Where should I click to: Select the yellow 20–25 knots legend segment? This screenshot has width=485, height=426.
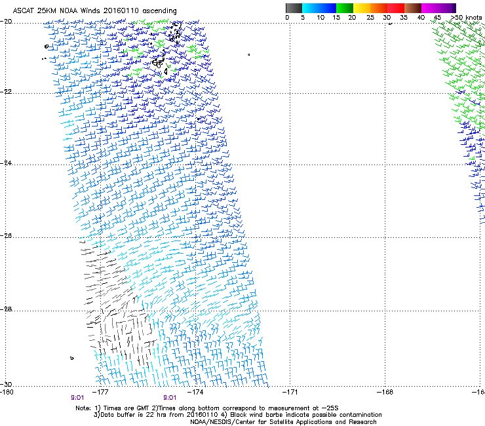362,8
